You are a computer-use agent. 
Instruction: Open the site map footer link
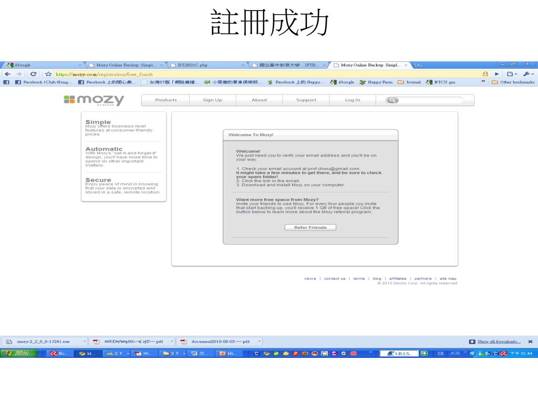[448, 279]
